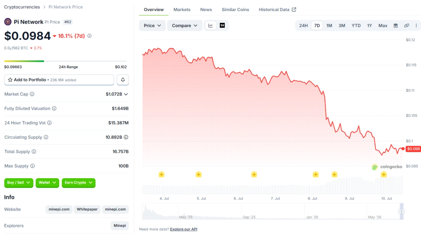
Task: Open the chart's three-dot more options menu
Action: [416, 25]
